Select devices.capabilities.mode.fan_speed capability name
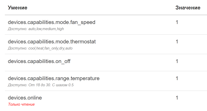The height and width of the screenshot is (111, 207). (51, 22)
